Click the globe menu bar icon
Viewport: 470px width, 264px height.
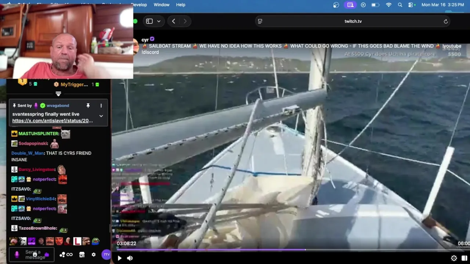(x=336, y=5)
